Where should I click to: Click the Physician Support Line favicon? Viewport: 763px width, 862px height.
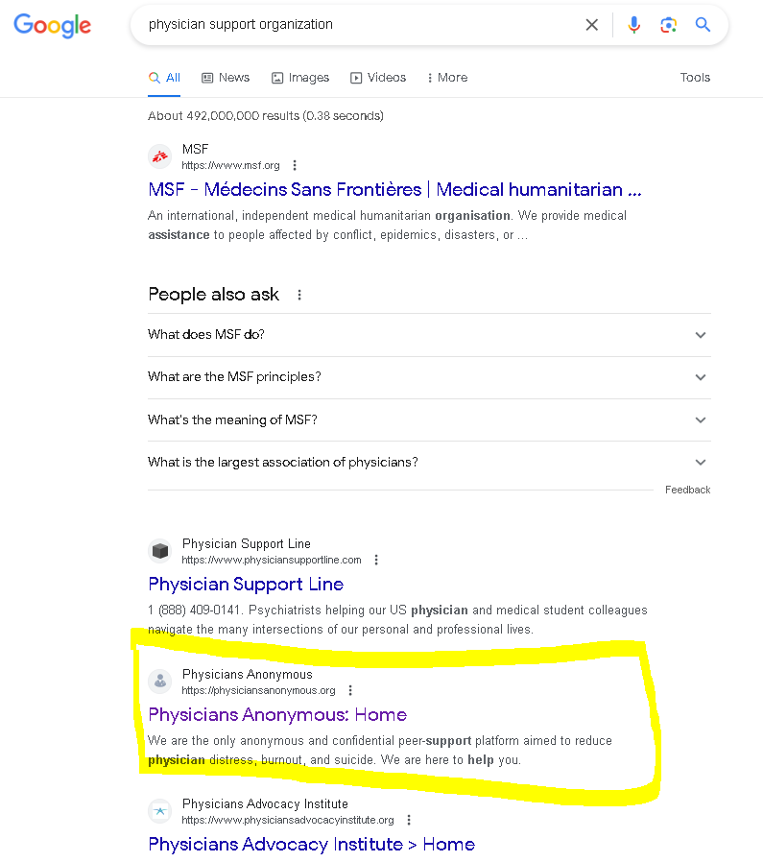coord(160,551)
